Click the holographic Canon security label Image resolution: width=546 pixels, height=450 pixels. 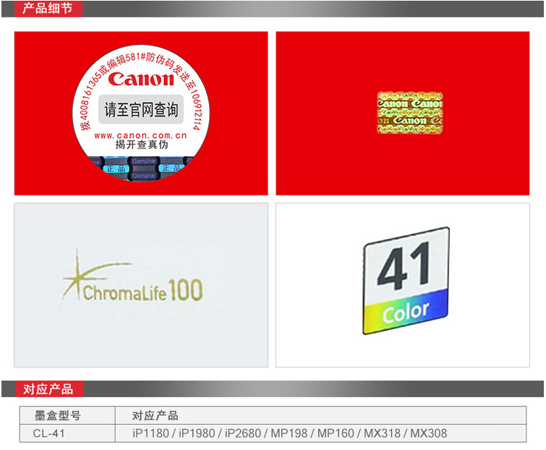[x=410, y=112]
